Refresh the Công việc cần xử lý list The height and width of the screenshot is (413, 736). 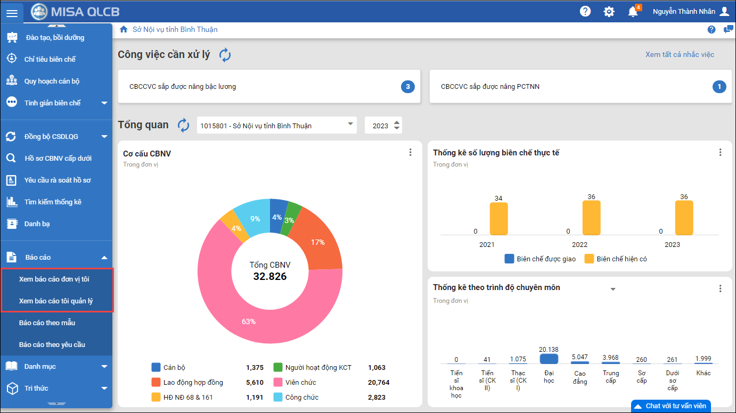tap(225, 55)
